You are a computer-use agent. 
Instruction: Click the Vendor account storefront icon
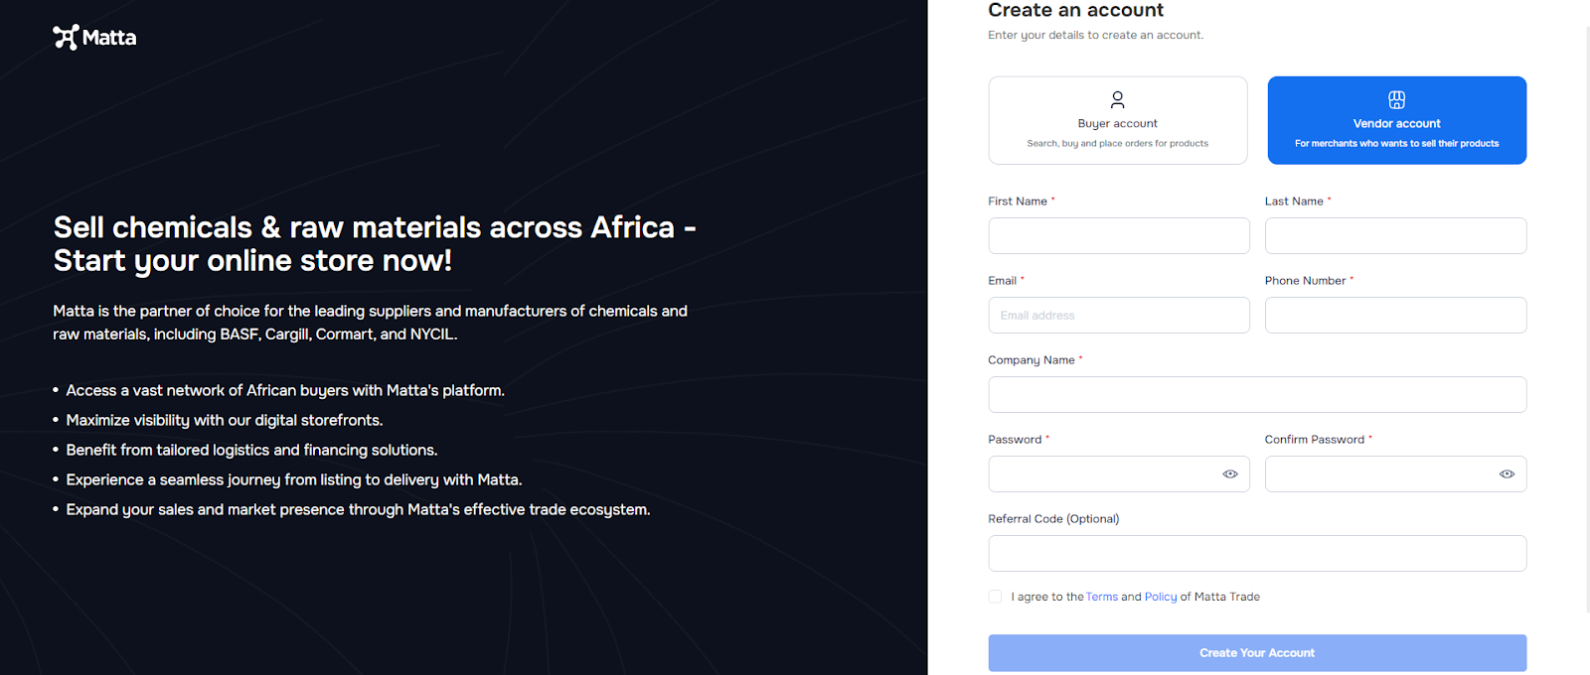(1396, 99)
